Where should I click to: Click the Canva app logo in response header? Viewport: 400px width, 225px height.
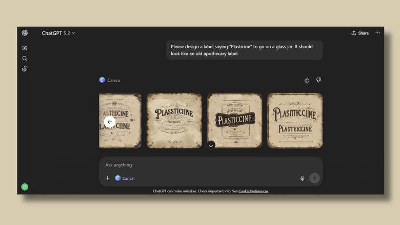point(102,80)
